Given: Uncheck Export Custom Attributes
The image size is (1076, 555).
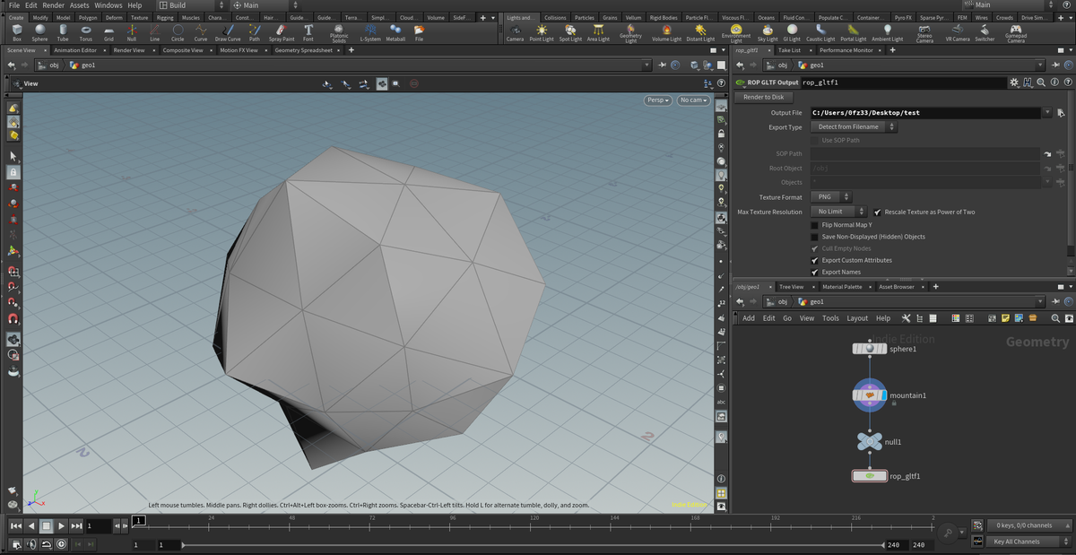Looking at the screenshot, I should [x=814, y=260].
